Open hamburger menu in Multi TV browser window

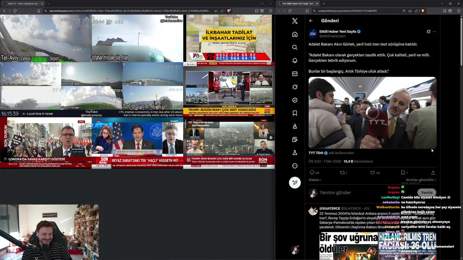[271, 11]
